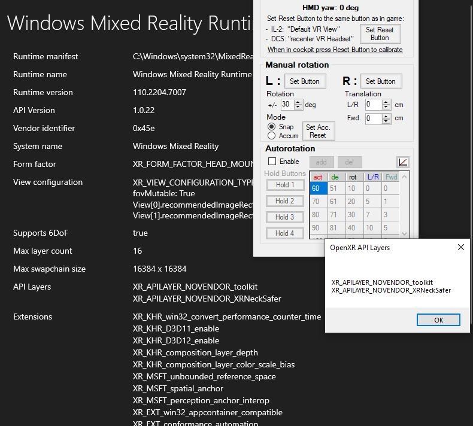Click the Fwd column header

[x=390, y=177]
